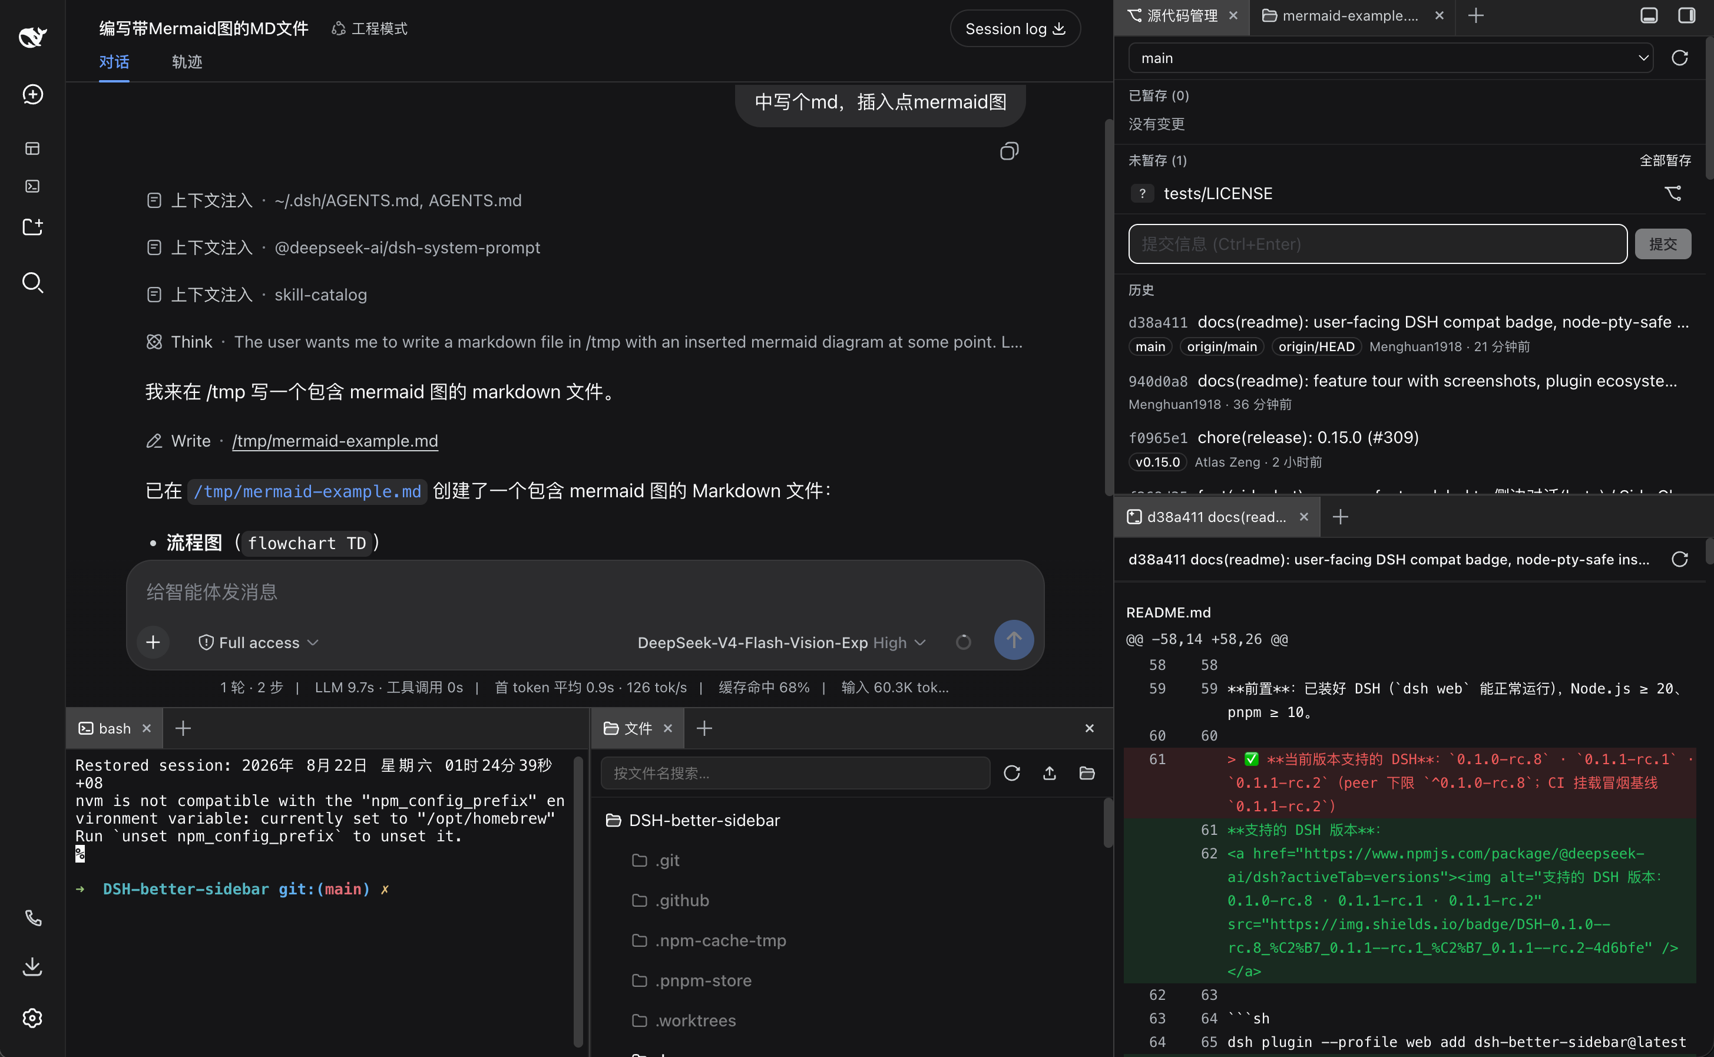Send message with the arrow-up button
This screenshot has height=1057, width=1714.
coord(1014,640)
